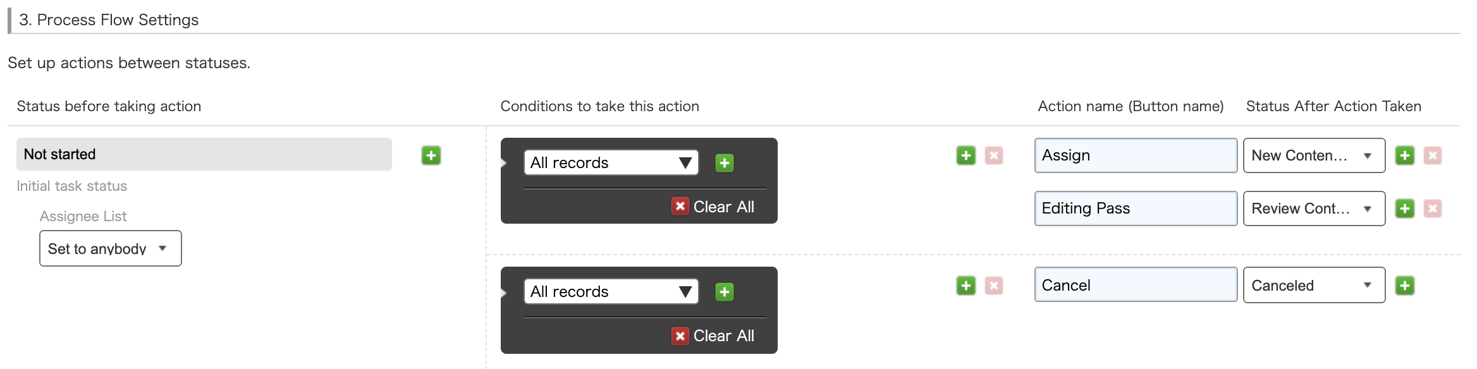This screenshot has height=369, width=1477.
Task: Click Clear All in the Cancel condition box
Action: click(x=713, y=336)
